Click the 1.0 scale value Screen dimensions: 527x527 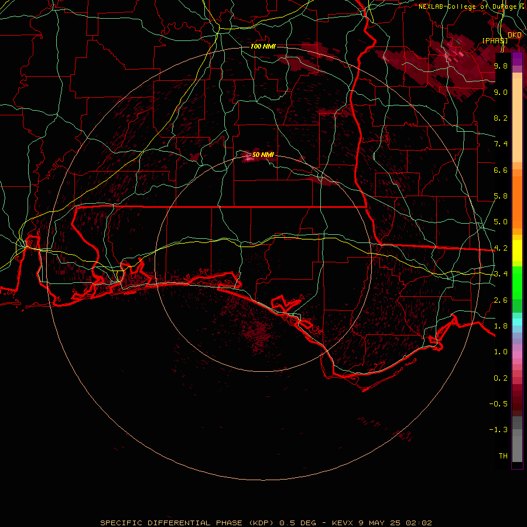click(501, 352)
